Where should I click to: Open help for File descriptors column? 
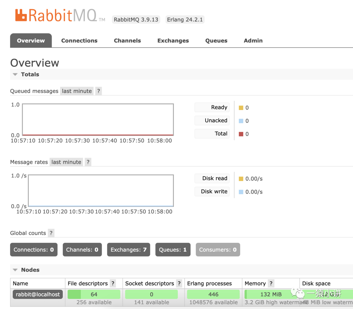tap(113, 283)
